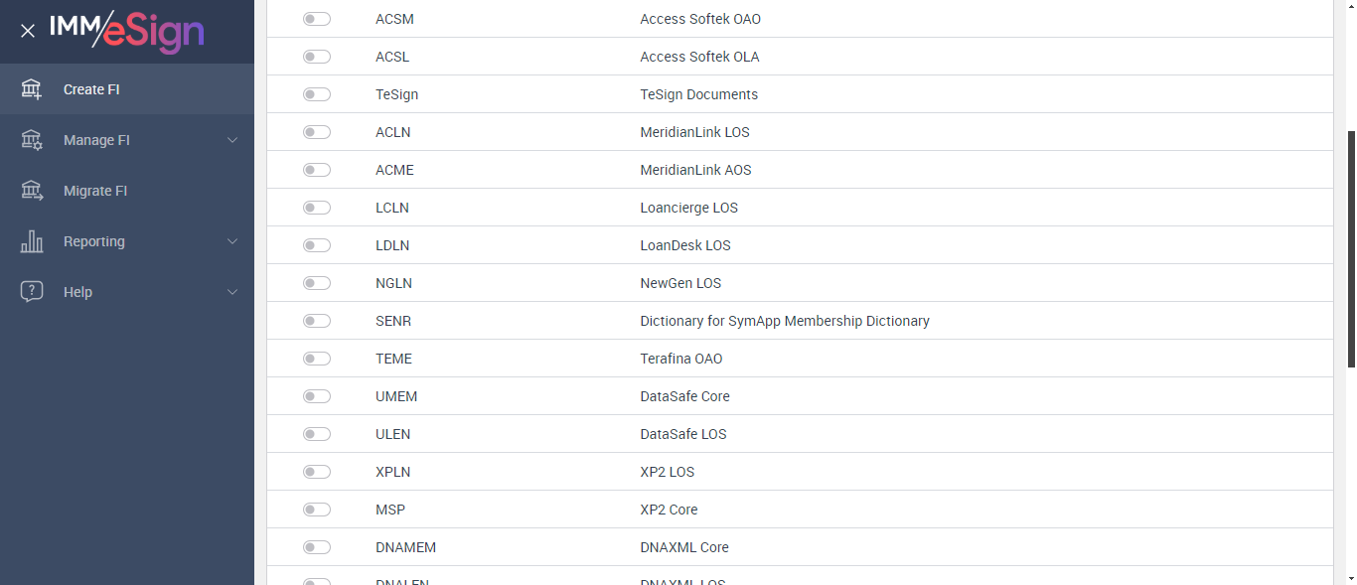Click the IMM eSign logo
The height and width of the screenshot is (585, 1357).
126,31
